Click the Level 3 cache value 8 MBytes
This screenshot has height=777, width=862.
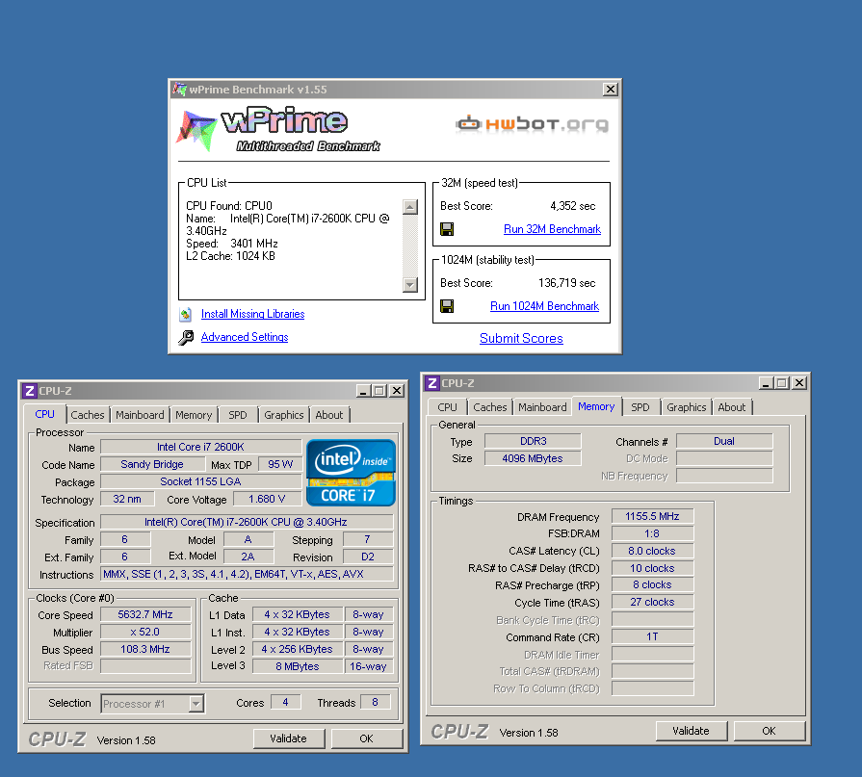298,666
